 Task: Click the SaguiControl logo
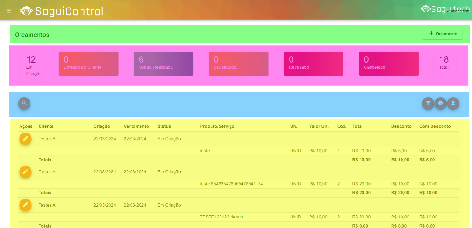[61, 10]
